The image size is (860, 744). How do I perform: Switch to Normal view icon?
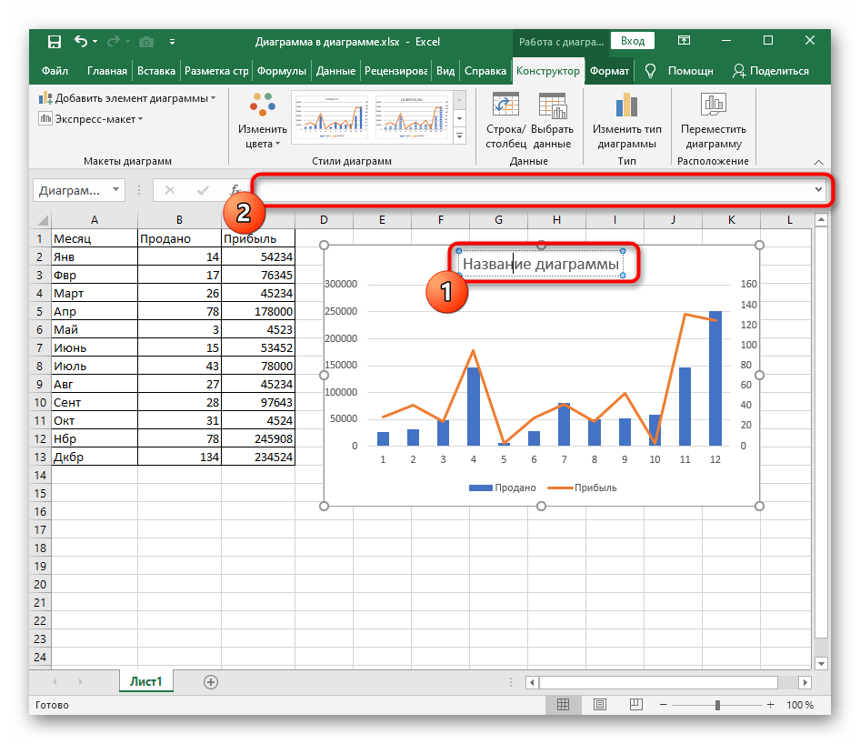pyautogui.click(x=564, y=705)
